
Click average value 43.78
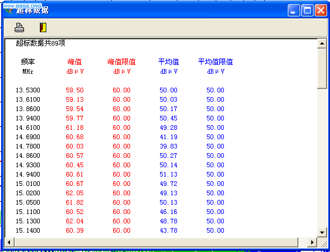(x=168, y=230)
